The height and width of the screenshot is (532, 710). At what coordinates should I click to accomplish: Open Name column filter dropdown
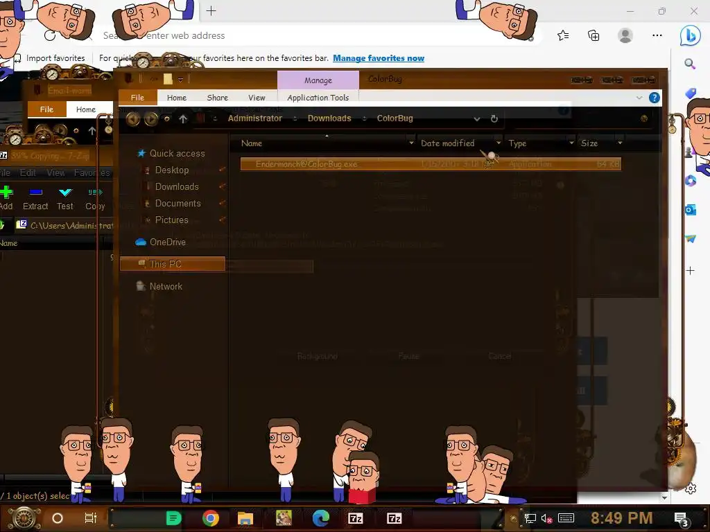point(411,143)
